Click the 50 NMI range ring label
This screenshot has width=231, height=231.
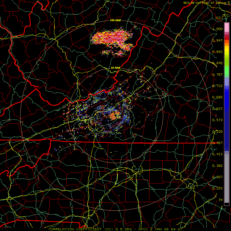(115, 68)
